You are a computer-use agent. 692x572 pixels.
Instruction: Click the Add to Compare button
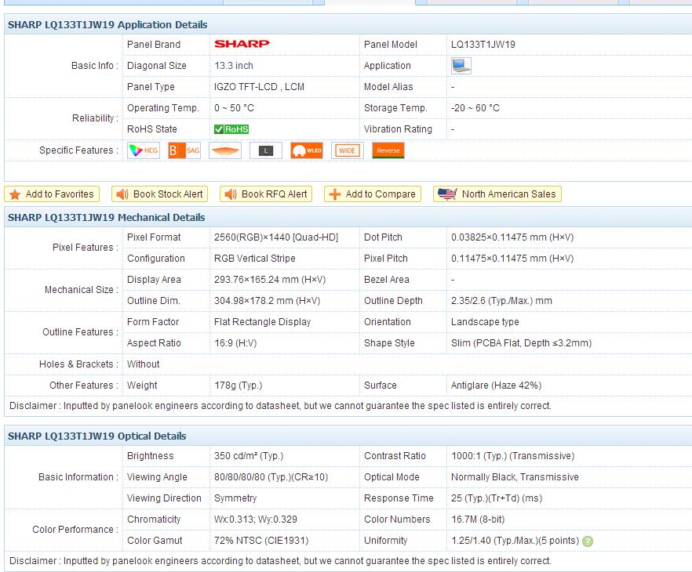(x=373, y=194)
